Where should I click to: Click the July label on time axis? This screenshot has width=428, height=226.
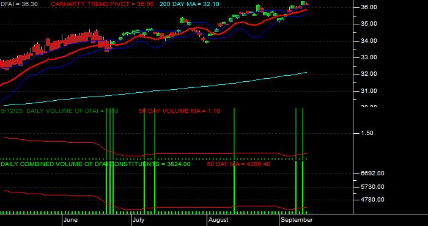click(138, 220)
